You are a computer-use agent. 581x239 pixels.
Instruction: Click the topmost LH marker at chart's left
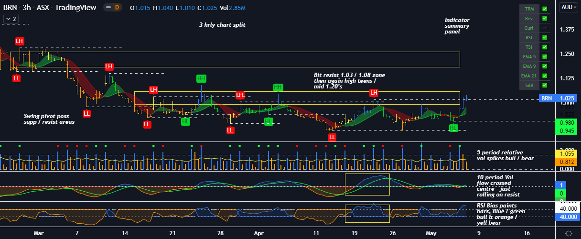(19, 42)
